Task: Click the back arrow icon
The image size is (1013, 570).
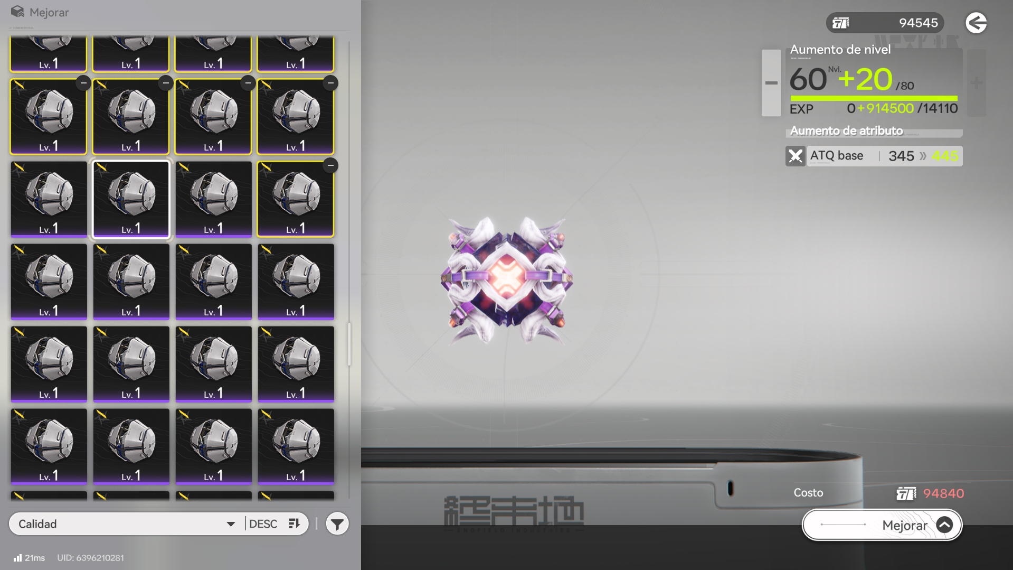Action: point(976,23)
